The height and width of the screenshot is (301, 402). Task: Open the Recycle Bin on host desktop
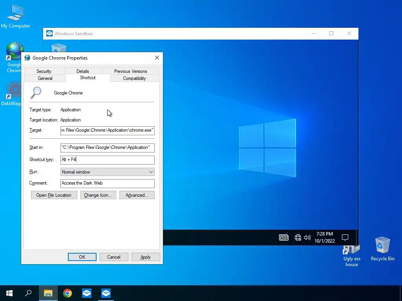[x=382, y=249]
